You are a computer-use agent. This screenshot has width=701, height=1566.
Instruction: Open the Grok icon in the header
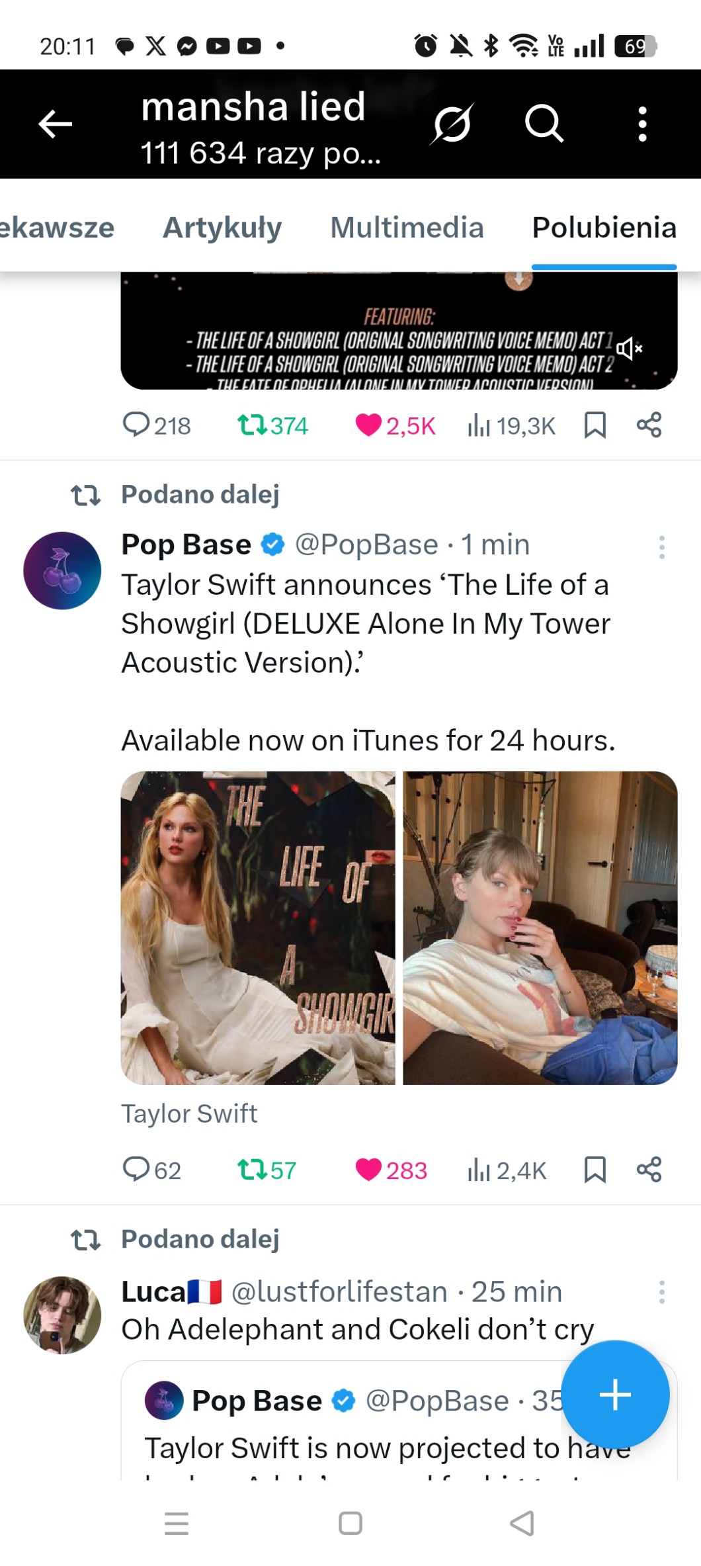(x=452, y=124)
